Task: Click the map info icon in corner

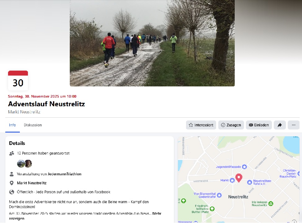Action: (x=294, y=221)
